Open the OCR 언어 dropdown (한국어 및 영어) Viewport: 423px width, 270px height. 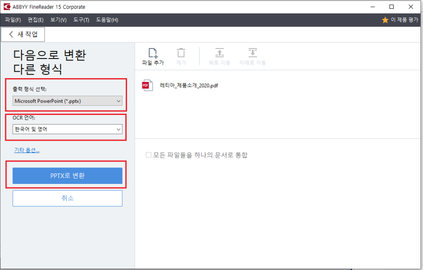click(x=67, y=129)
